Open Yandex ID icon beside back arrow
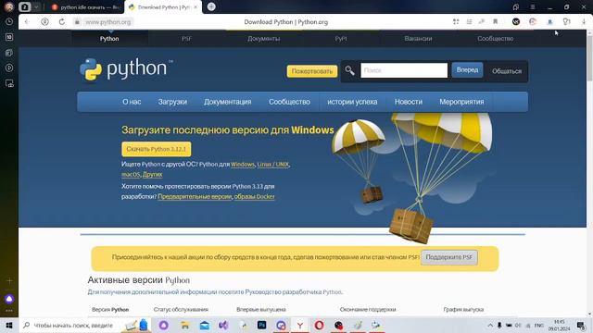The image size is (593, 333). (x=44, y=22)
